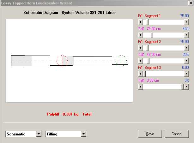Close the Lossy Tapped Horn Wizard window

pos(191,3)
